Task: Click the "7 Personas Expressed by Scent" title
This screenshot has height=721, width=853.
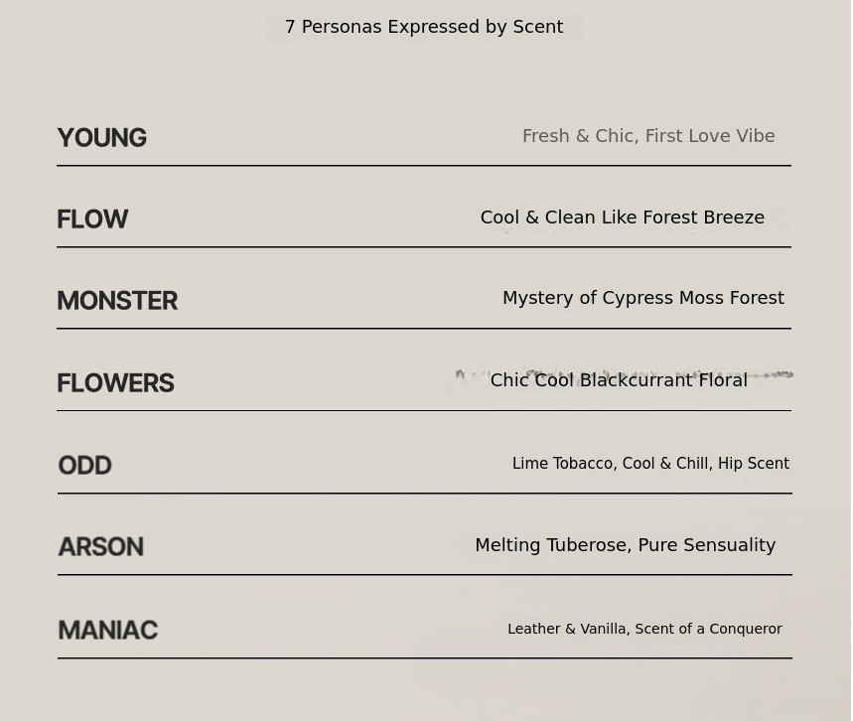Action: (424, 27)
